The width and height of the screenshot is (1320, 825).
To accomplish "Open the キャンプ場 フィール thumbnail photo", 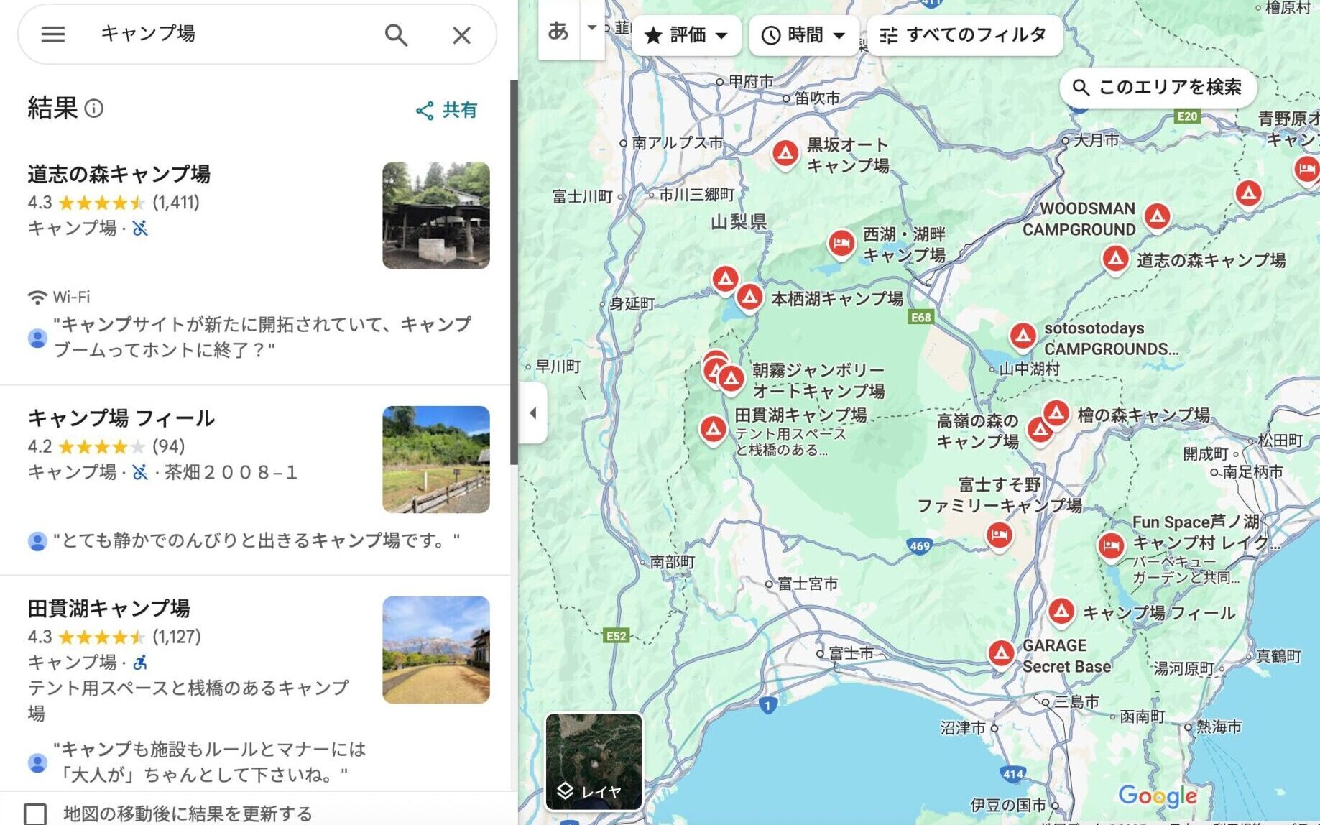I will [x=435, y=459].
